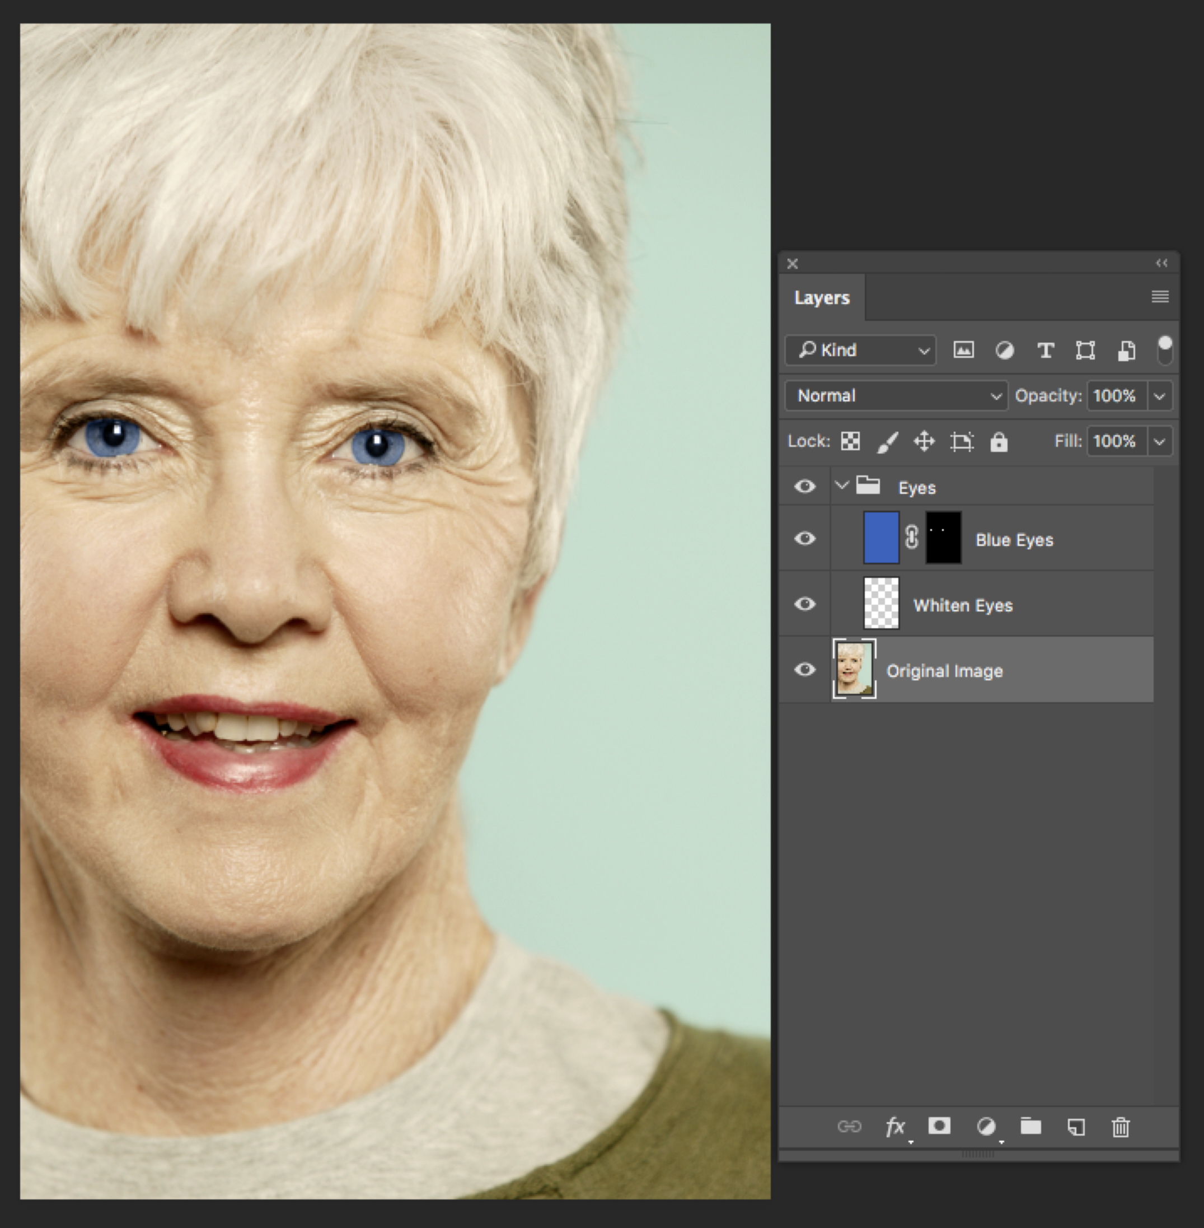Open the Normal blend mode dropdown
Screen dimensions: 1204x1228
point(896,395)
